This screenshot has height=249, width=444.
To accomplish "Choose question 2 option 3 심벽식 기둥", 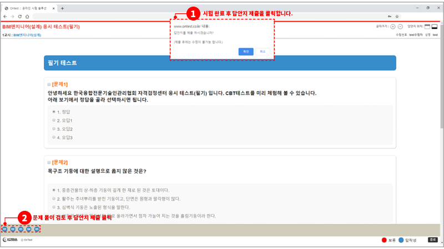I will [x=54, y=207].
